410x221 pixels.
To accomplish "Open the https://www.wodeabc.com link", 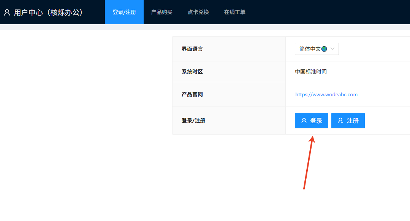I will point(326,94).
